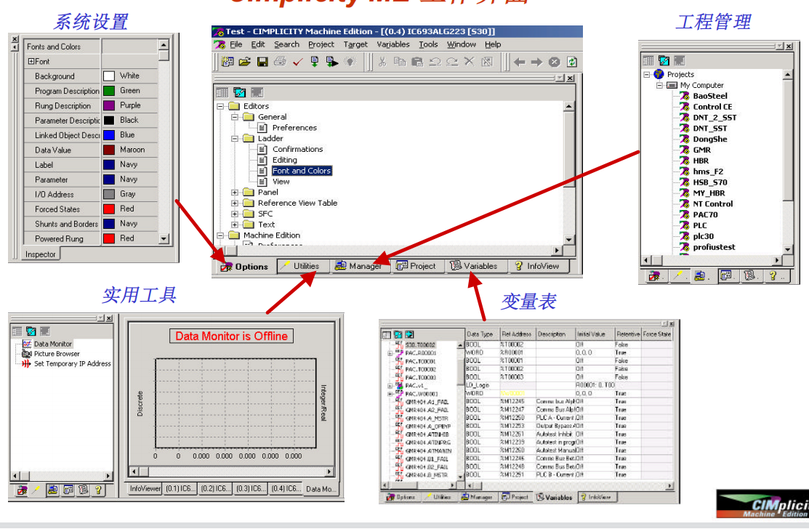Image resolution: width=809 pixels, height=529 pixels.
Task: Save with the floppy disk icon
Action: coord(262,62)
